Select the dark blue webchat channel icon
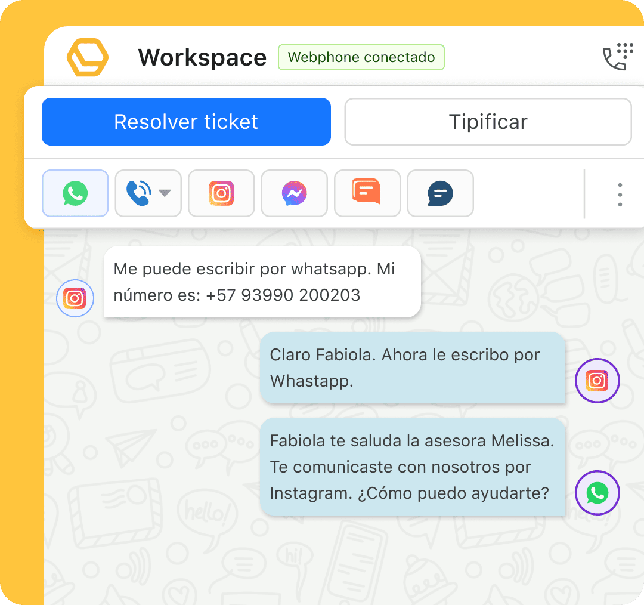This screenshot has width=644, height=605. pyautogui.click(x=440, y=193)
